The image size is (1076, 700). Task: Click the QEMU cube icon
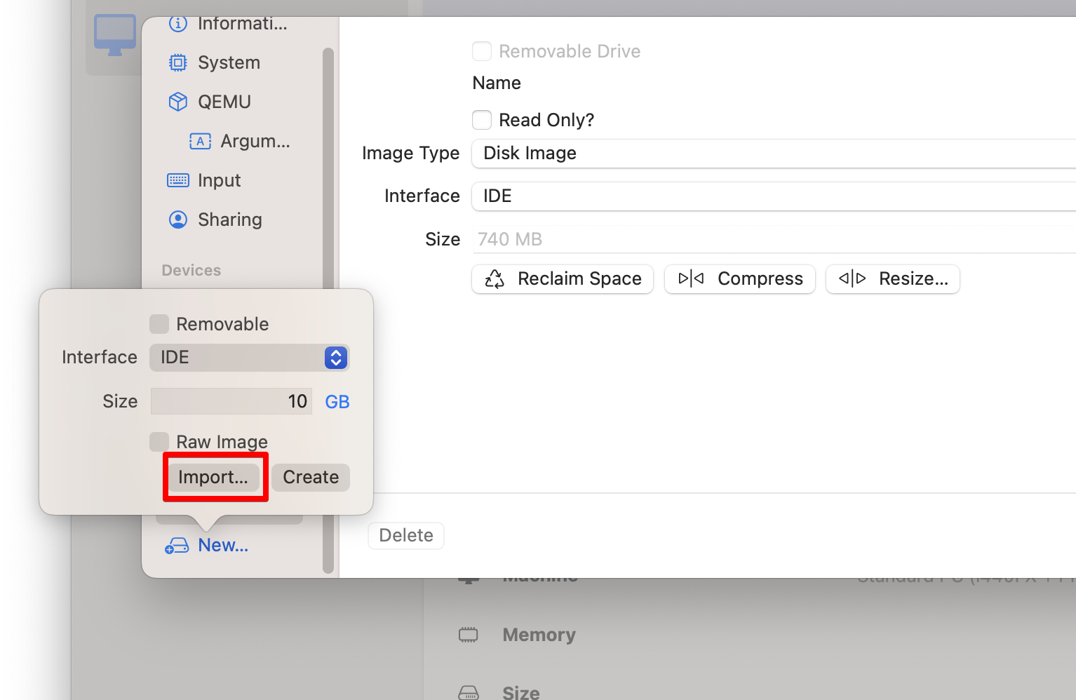pyautogui.click(x=178, y=102)
